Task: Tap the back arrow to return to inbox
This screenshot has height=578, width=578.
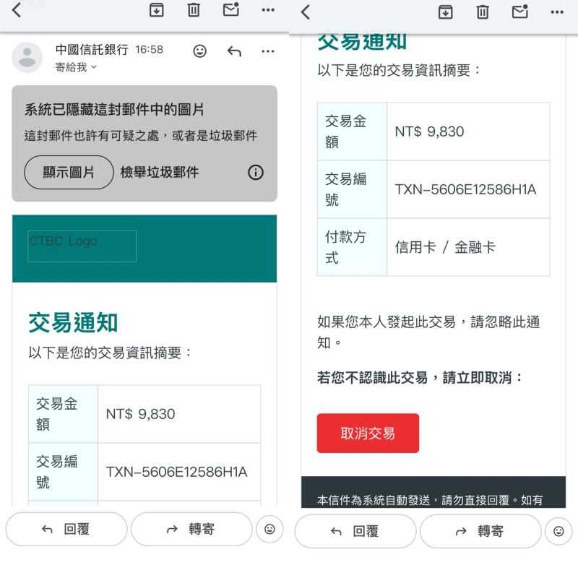Action: (x=16, y=11)
